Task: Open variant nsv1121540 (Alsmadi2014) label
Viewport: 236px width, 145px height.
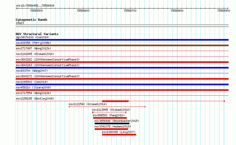Action: [x=88, y=104]
